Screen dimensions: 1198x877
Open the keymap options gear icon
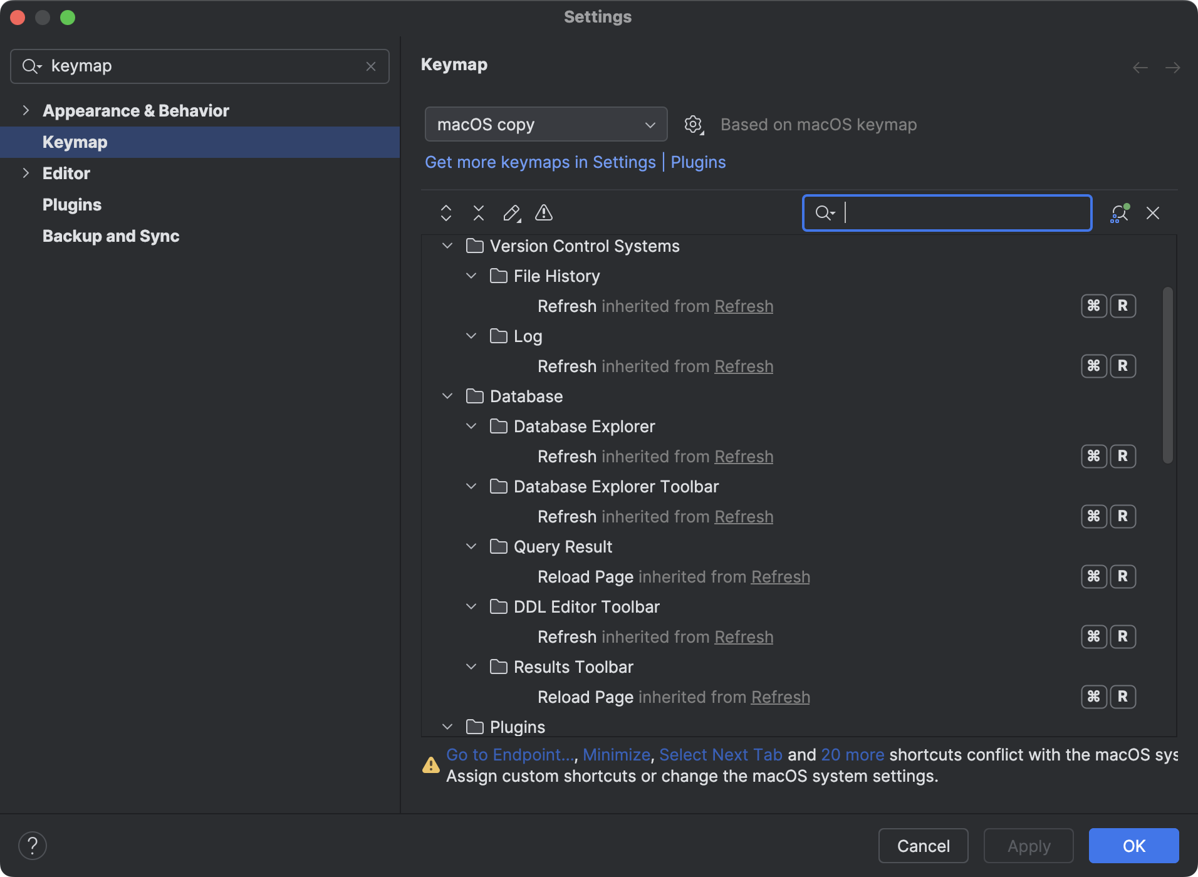tap(694, 124)
